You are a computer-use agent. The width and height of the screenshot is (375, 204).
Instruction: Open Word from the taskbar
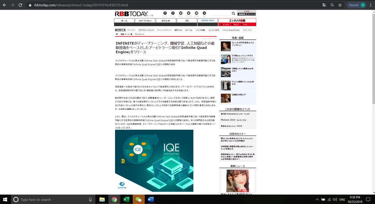[x=151, y=199]
